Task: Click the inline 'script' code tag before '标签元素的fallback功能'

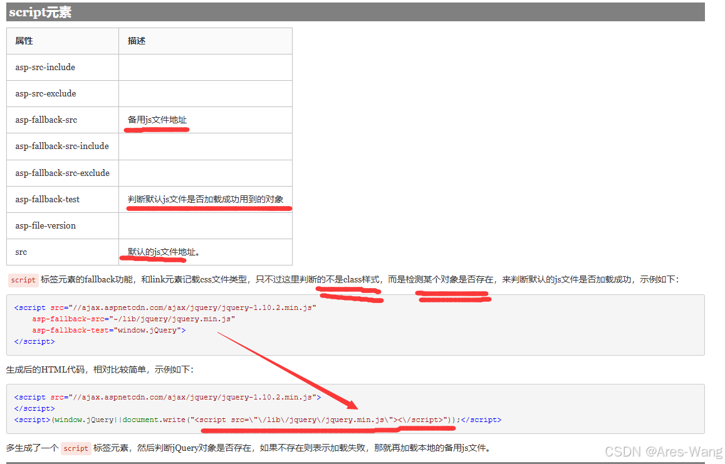Action: click(x=23, y=280)
